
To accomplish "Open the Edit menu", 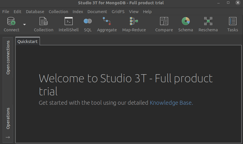I will [17, 12].
